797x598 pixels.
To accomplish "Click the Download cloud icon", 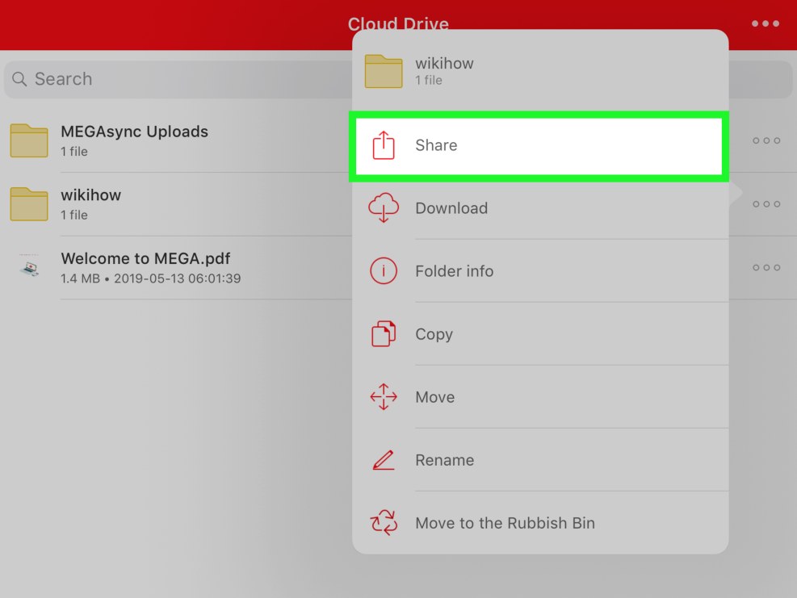I will coord(384,208).
